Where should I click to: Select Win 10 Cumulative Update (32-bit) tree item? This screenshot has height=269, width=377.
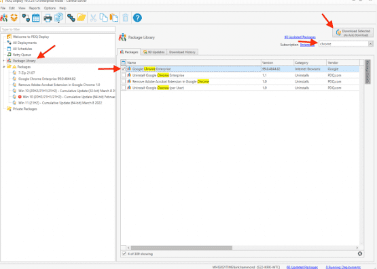67,91
